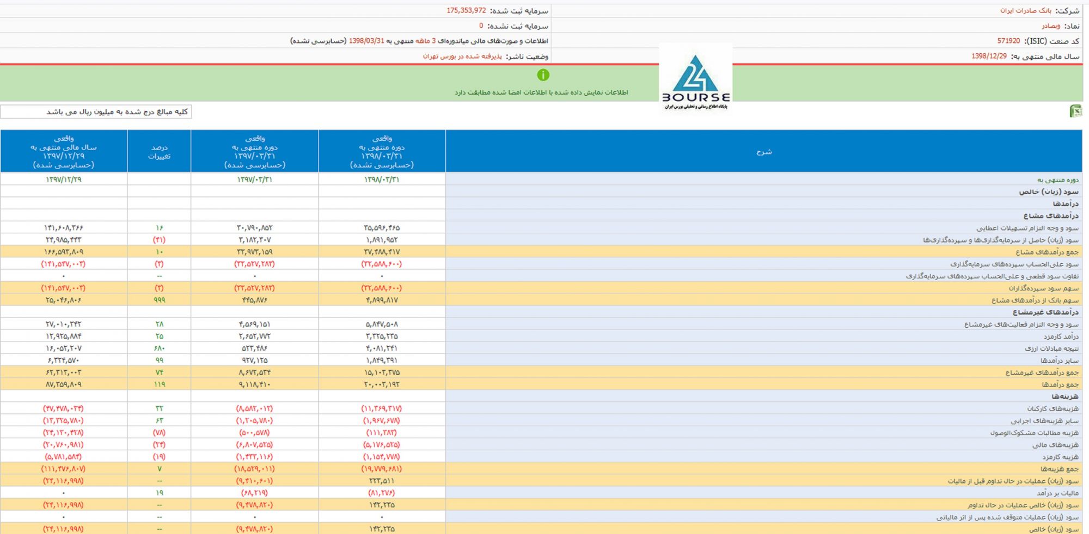The height and width of the screenshot is (534, 1089).
Task: Export the table with the Excel icon
Action: (x=1075, y=111)
